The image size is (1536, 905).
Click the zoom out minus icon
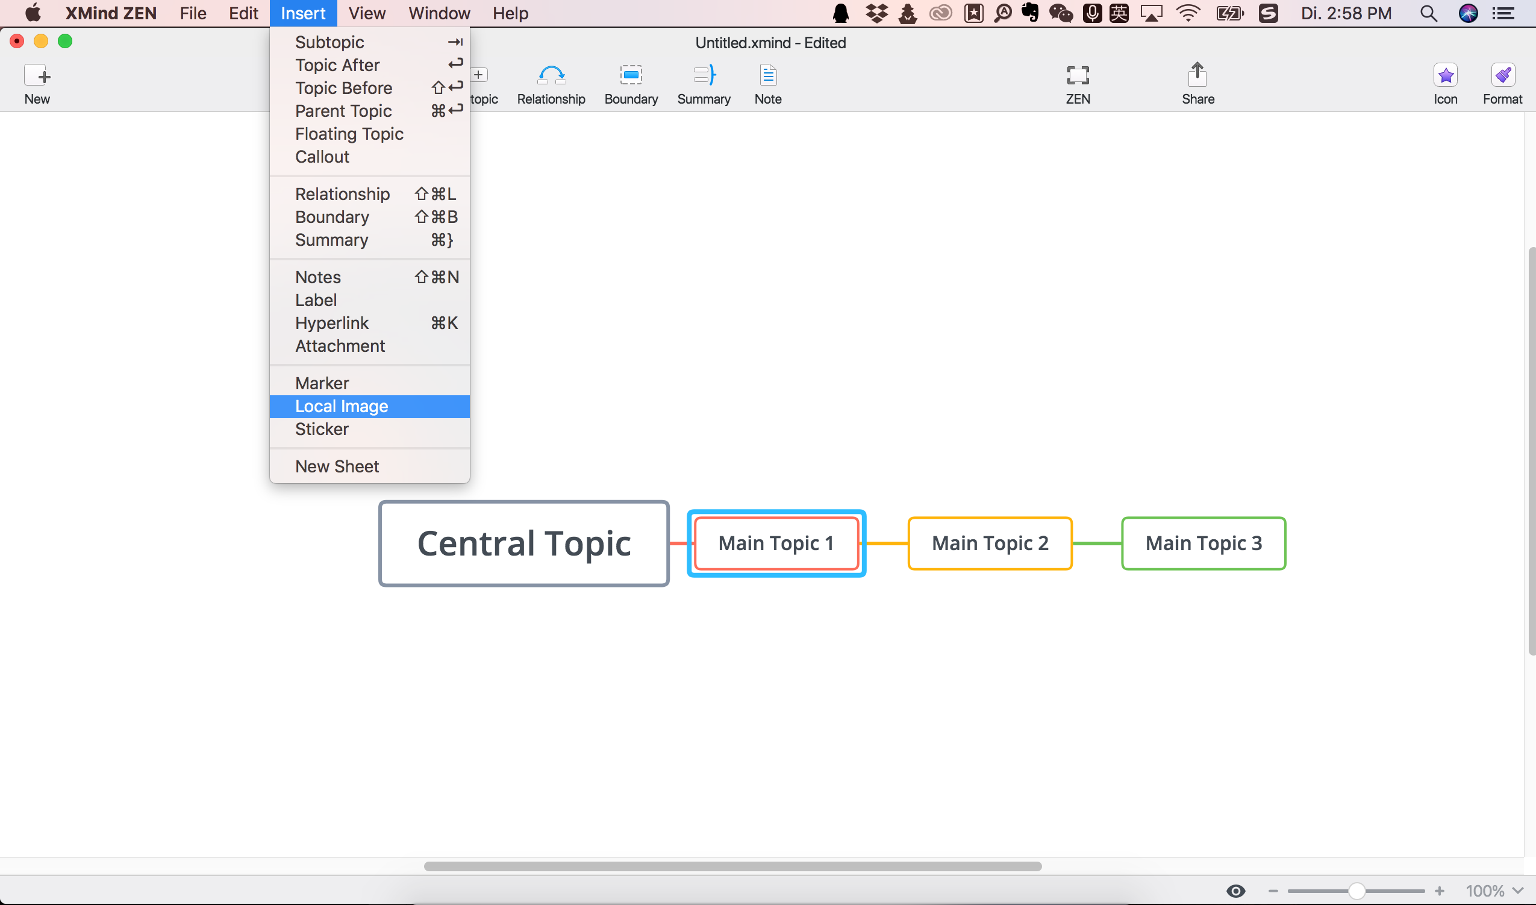click(1273, 891)
